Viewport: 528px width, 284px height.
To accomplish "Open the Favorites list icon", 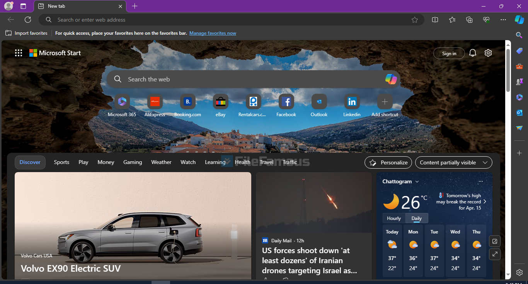I will [452, 20].
